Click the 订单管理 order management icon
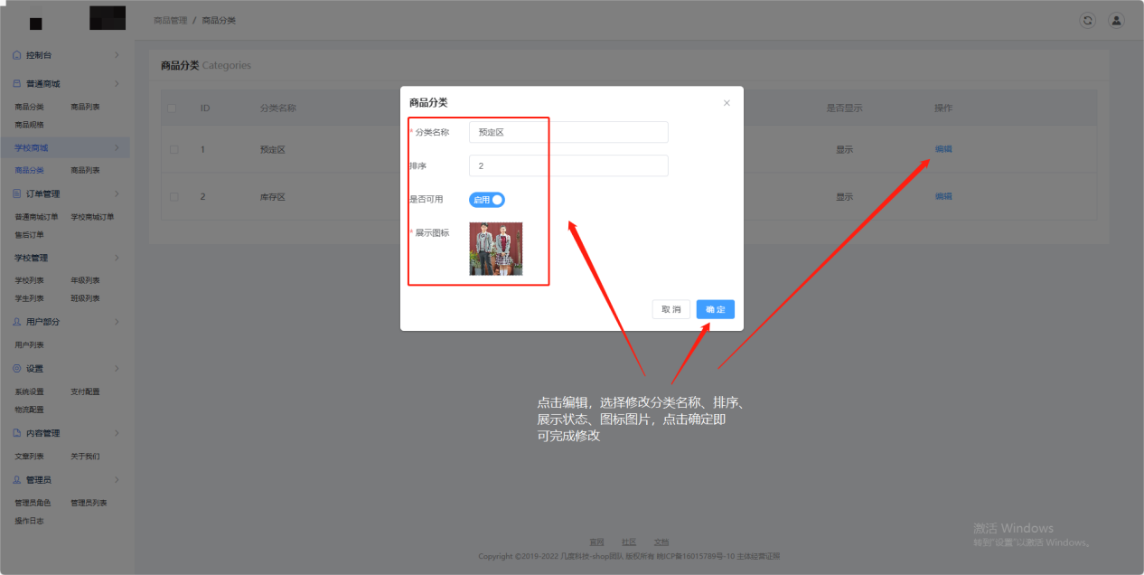The image size is (1144, 575). [x=15, y=193]
